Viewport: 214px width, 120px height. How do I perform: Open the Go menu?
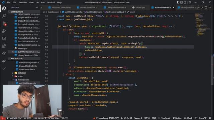(x=37, y=2)
